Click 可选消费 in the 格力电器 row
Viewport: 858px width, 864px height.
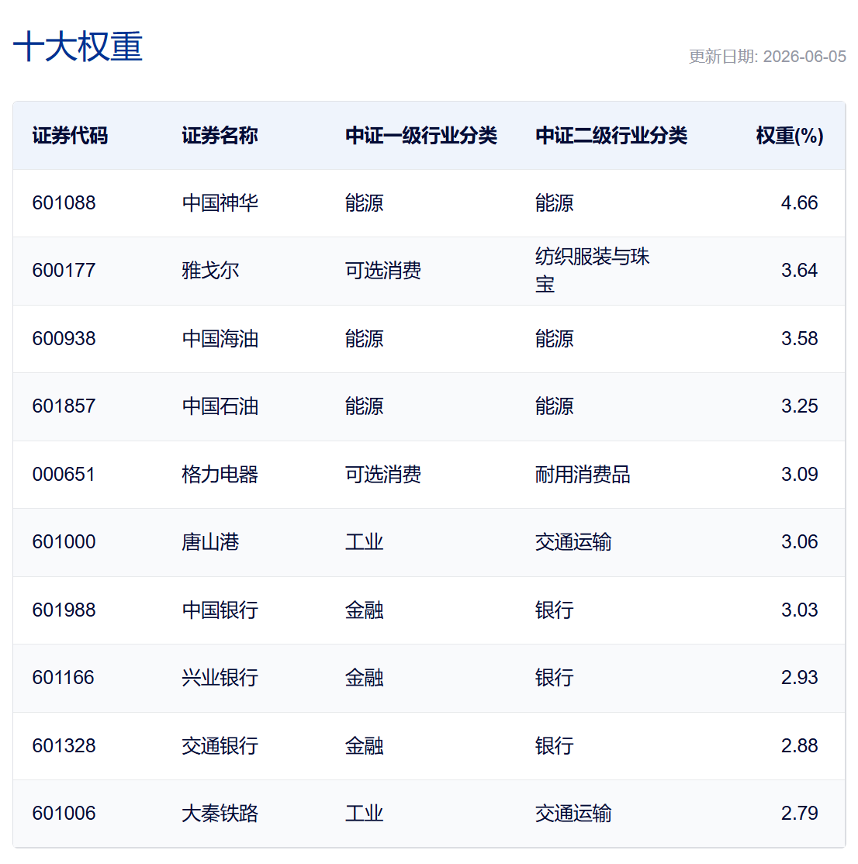click(383, 475)
